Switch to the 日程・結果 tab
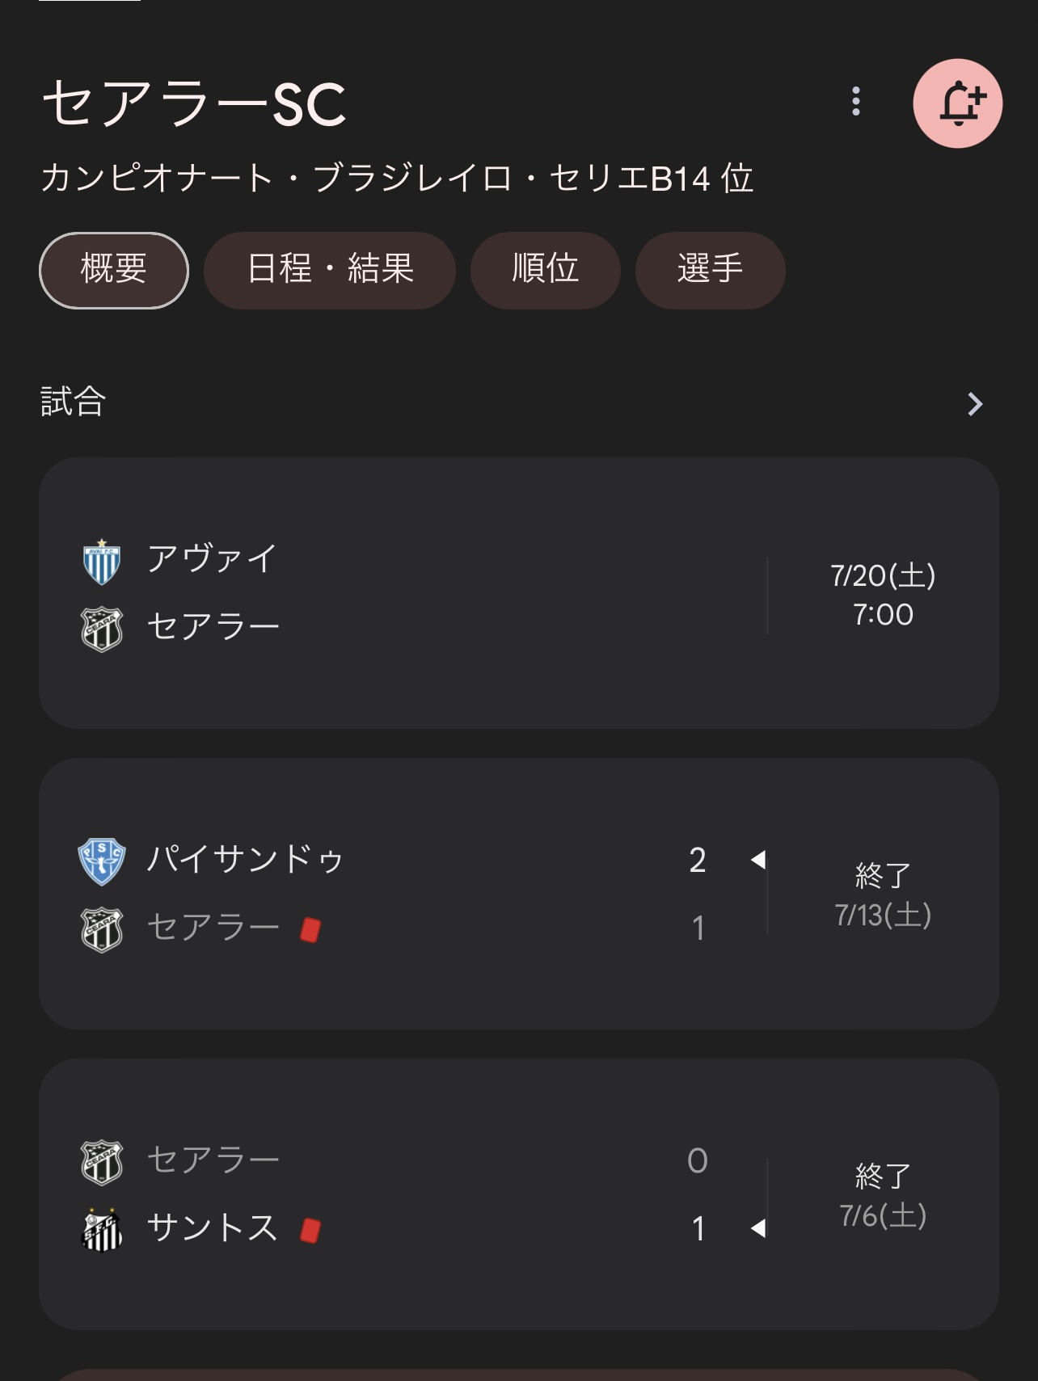The image size is (1038, 1381). pos(330,270)
